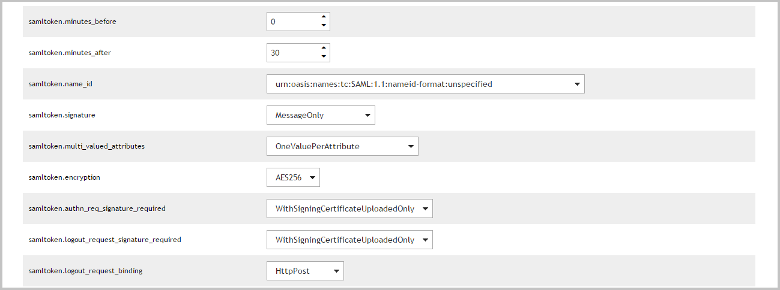Open the authn_req_signature_required dropdown

[x=349, y=209]
